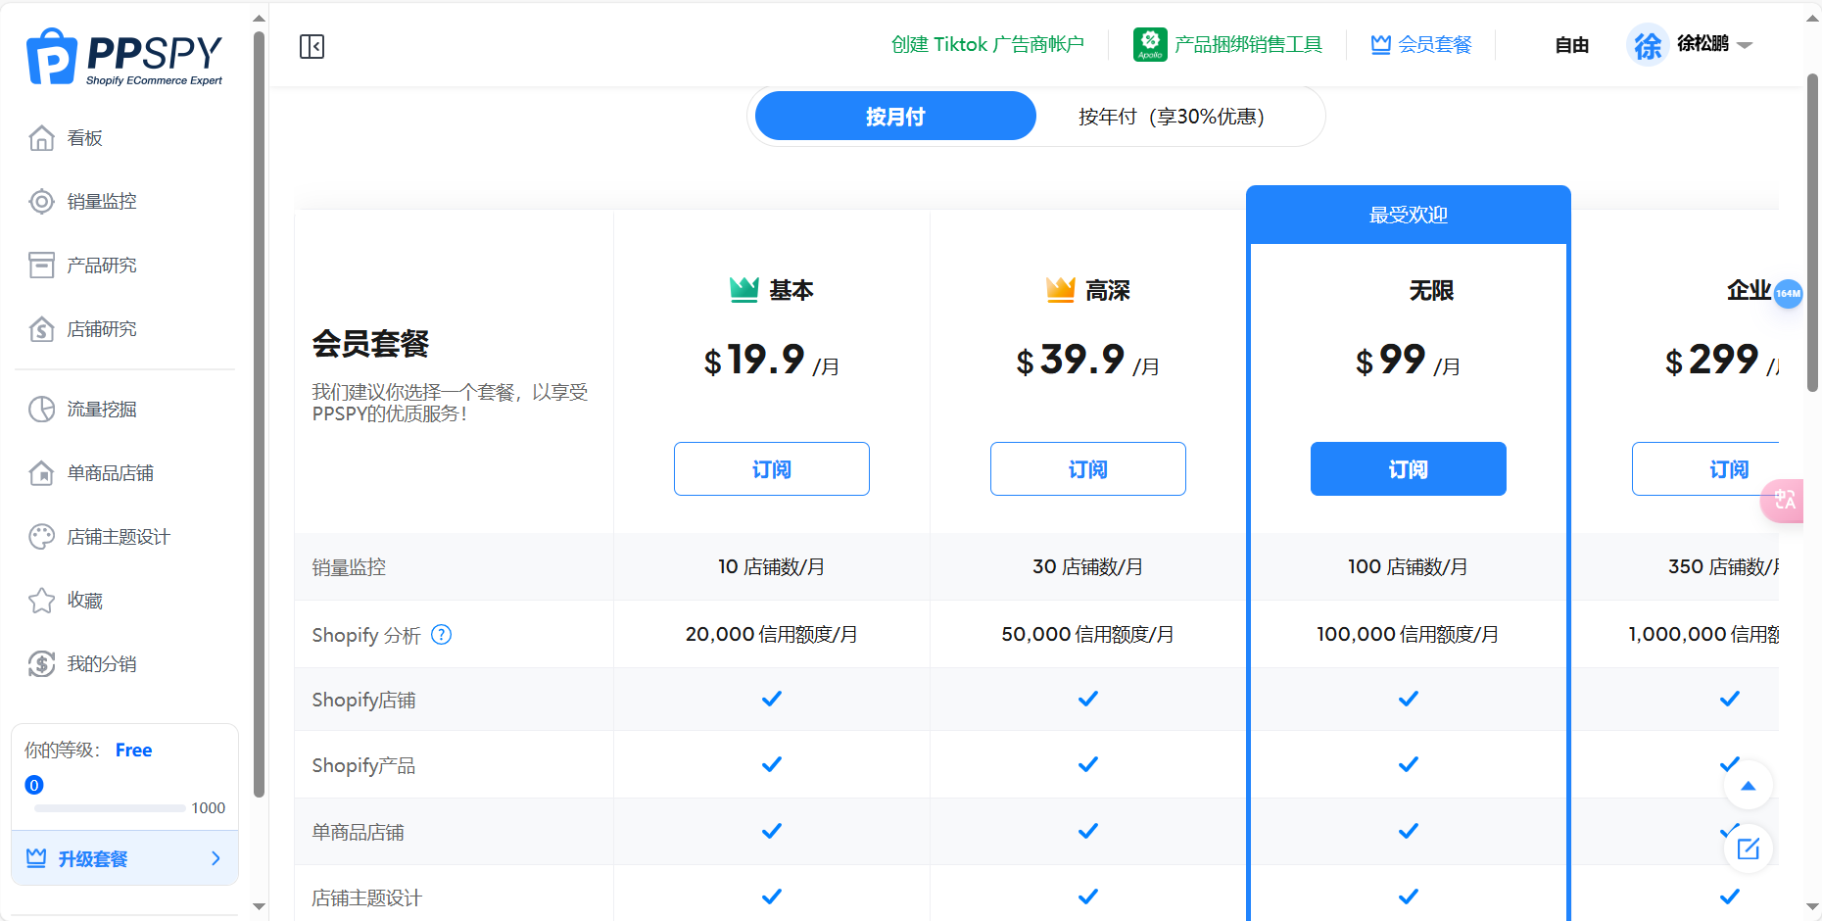Open 产品研究 from the sidebar
Screen dimensions: 1822x921
click(101, 265)
